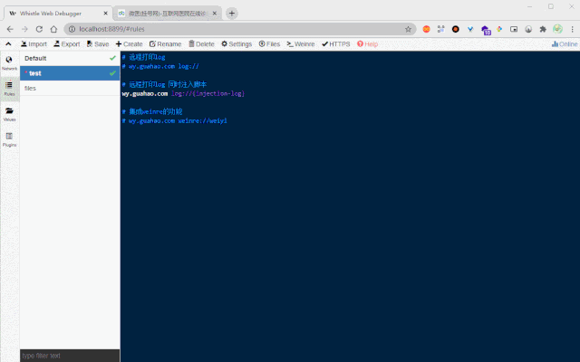Open a new browser tab
Viewport: 580px width, 362px height.
[x=232, y=14]
